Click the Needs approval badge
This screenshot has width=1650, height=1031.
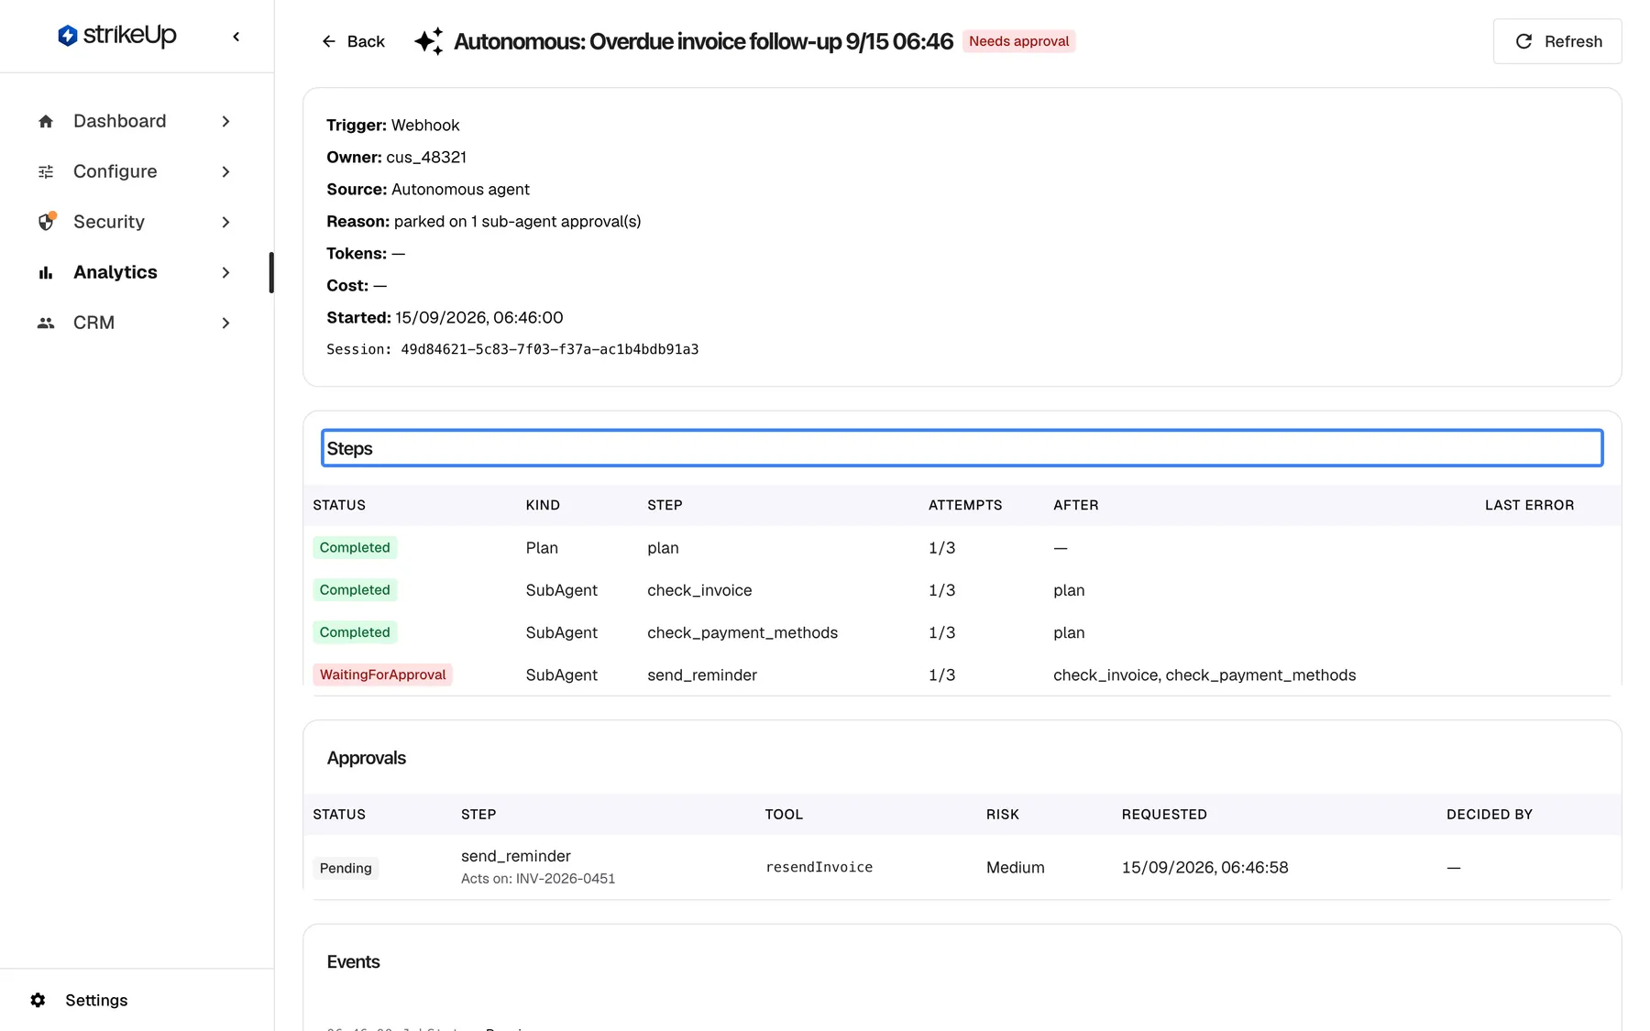[x=1018, y=41]
